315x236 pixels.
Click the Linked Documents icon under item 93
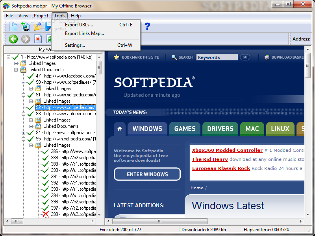tap(38, 126)
